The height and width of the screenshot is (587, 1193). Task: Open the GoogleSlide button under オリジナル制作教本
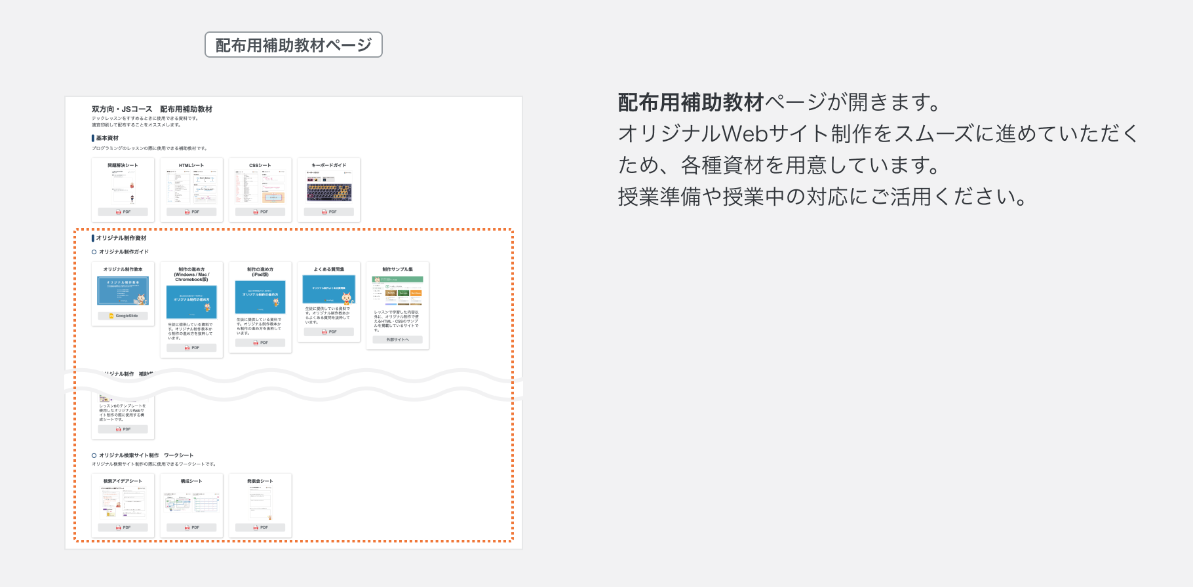tap(123, 316)
